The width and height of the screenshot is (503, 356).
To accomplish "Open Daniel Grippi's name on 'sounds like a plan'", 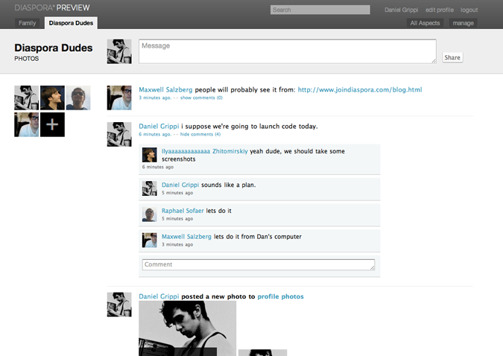I will tap(180, 185).
